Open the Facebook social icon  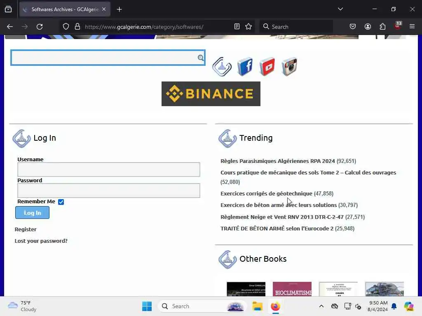click(245, 66)
